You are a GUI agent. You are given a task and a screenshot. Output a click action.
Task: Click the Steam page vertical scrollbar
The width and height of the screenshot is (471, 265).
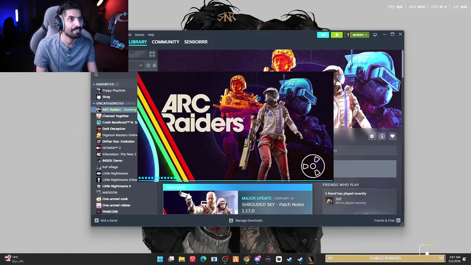point(403,63)
